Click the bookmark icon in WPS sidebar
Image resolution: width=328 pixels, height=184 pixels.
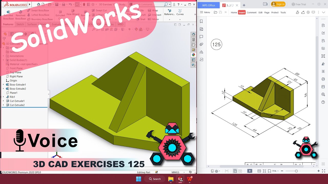[x=201, y=21]
